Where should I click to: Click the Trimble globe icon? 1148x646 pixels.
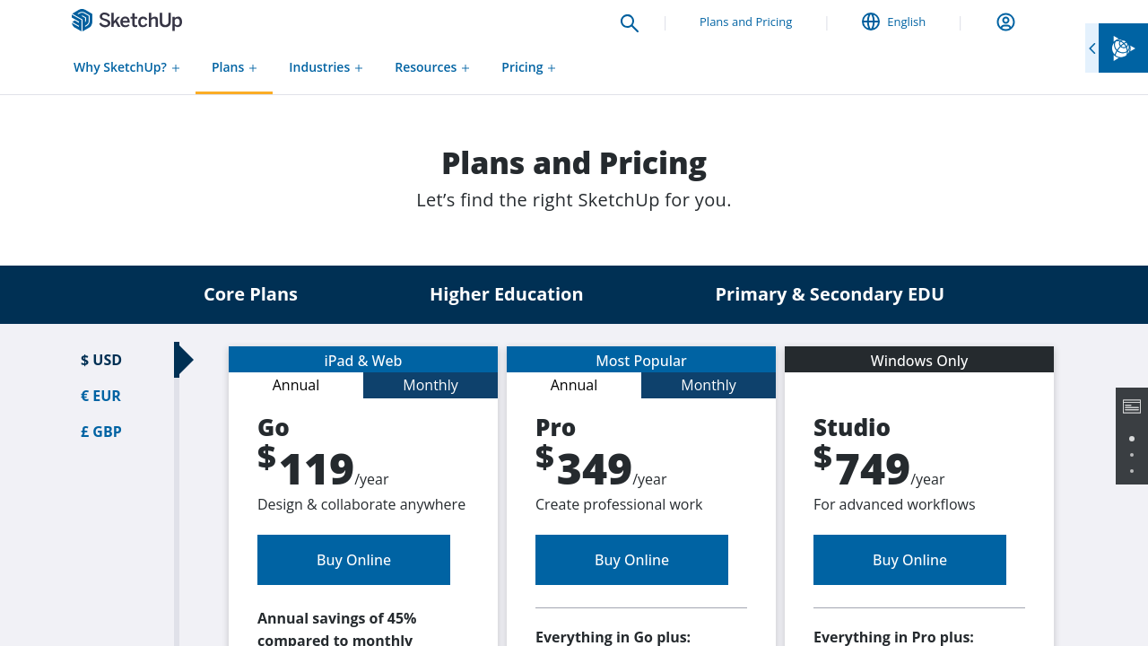1123,48
